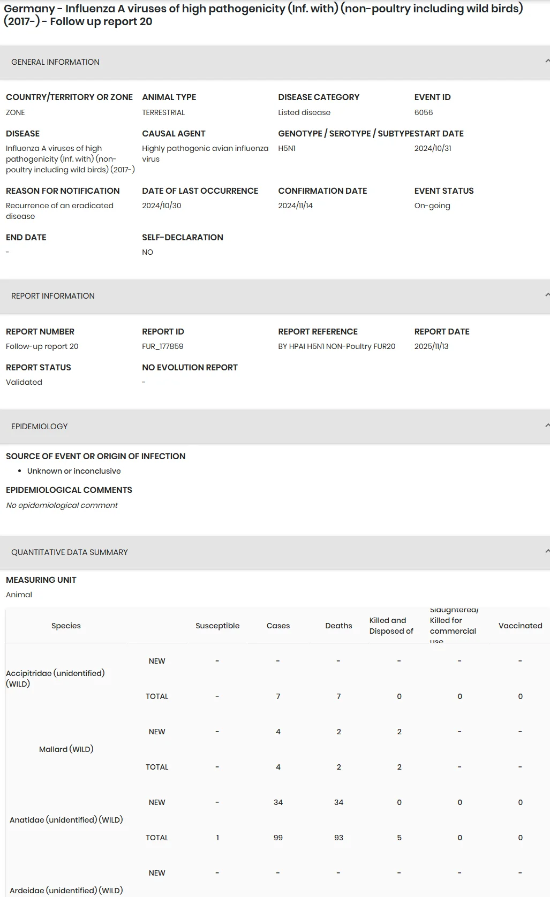
Task: Collapse the Quantitative Data Summary chevron
Action: point(547,552)
